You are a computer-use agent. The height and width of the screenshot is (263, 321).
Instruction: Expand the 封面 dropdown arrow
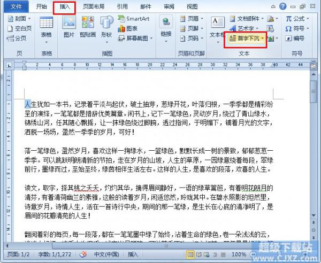[x=29, y=19]
